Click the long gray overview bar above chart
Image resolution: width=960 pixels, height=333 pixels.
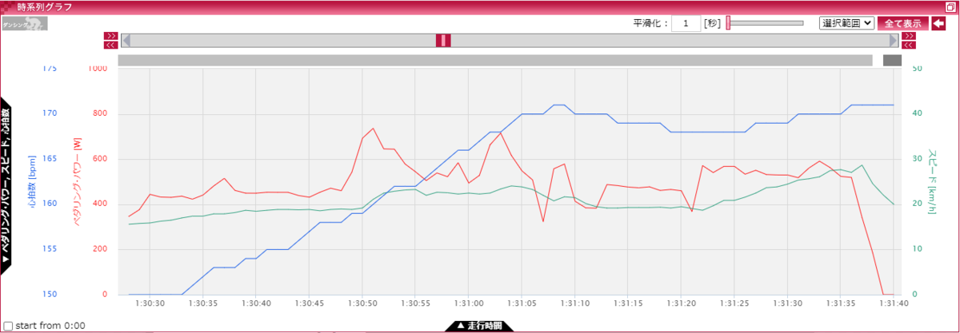tap(494, 60)
